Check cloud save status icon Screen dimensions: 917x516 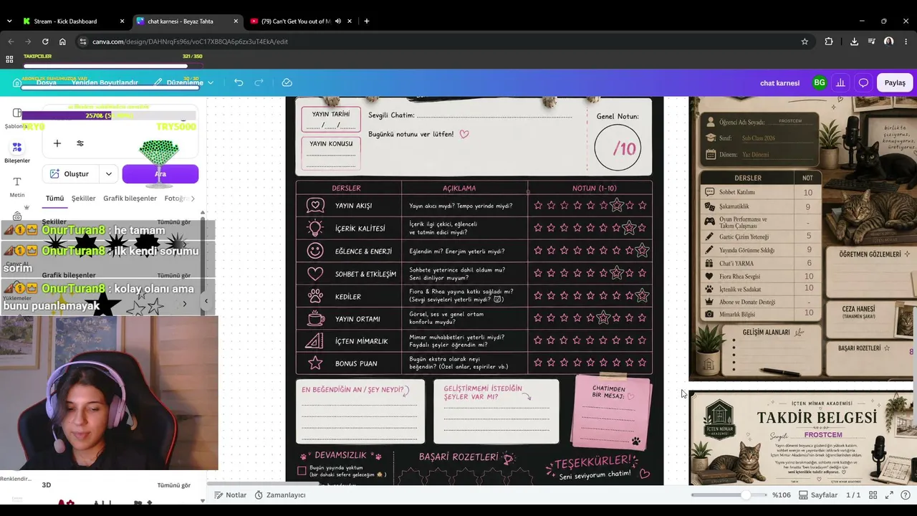287,82
